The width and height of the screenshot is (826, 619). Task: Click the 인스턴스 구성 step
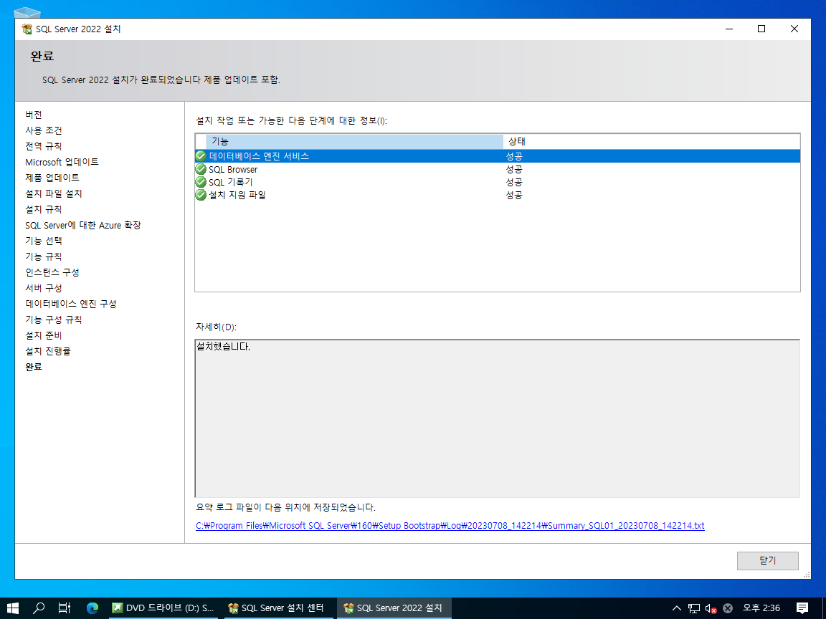click(x=52, y=273)
